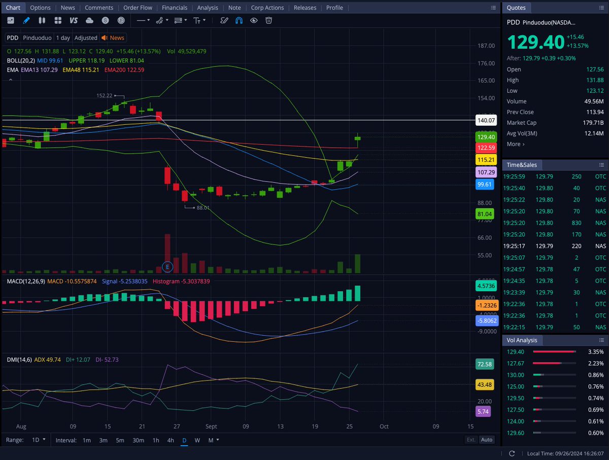This screenshot has width=609, height=460.
Task: Open the chart type icon in toolbar
Action: tap(11, 20)
